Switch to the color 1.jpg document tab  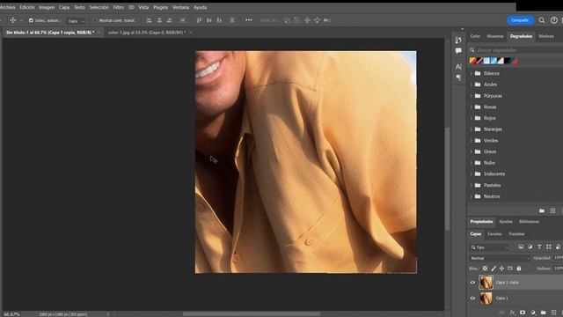click(x=147, y=33)
